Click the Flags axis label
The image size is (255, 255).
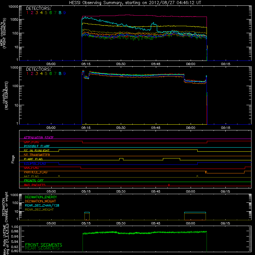tap(13, 159)
